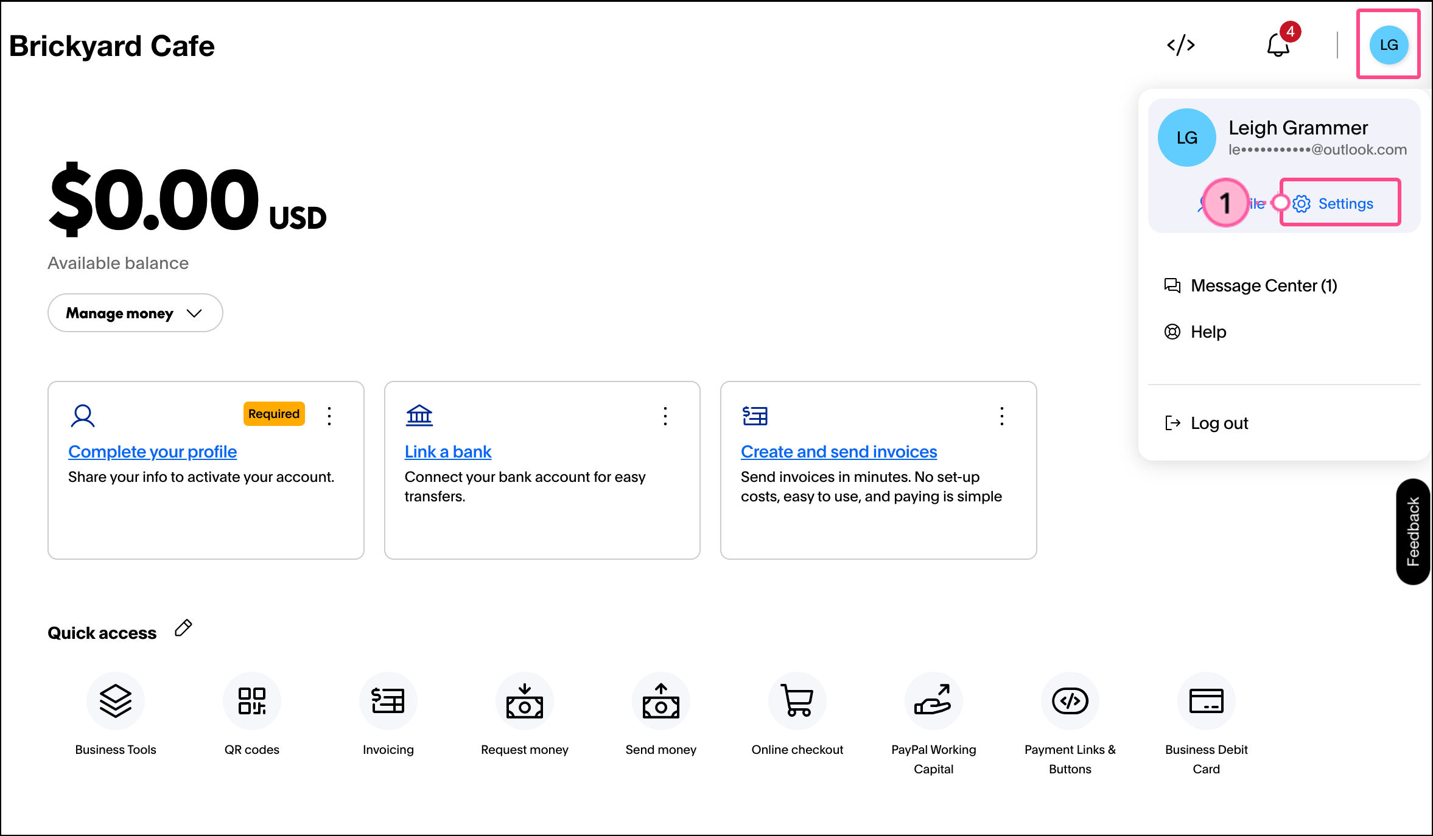Open Link a bank link
This screenshot has width=1433, height=836.
click(x=447, y=451)
